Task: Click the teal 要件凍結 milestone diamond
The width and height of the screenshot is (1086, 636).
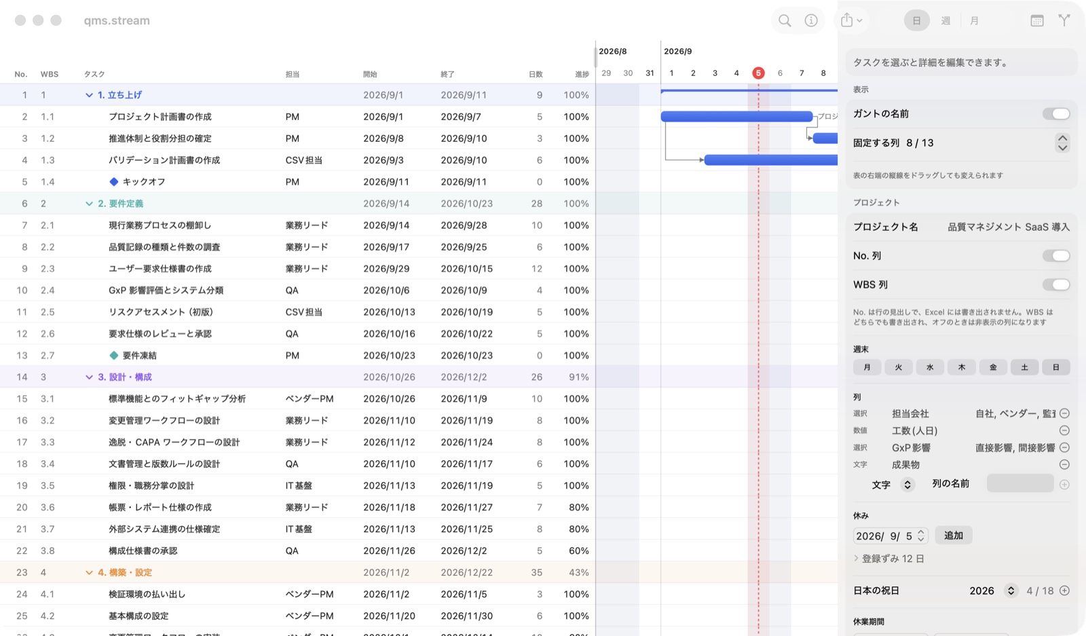Action: 114,356
